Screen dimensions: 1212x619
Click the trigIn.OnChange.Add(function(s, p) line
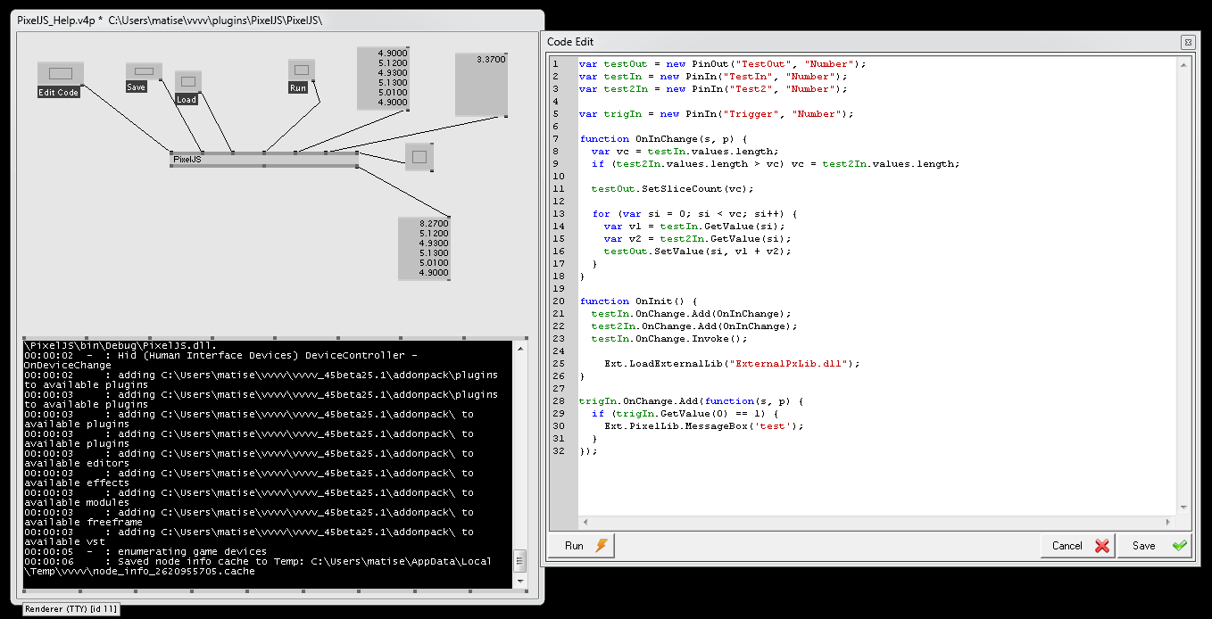click(691, 401)
